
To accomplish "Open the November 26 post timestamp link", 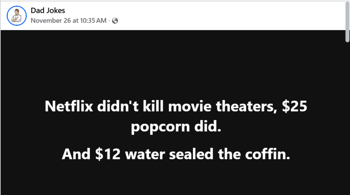I will (69, 21).
